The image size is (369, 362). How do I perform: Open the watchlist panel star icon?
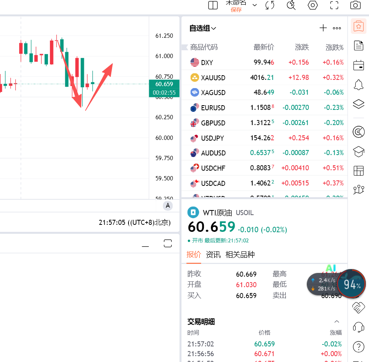pyautogui.click(x=358, y=26)
